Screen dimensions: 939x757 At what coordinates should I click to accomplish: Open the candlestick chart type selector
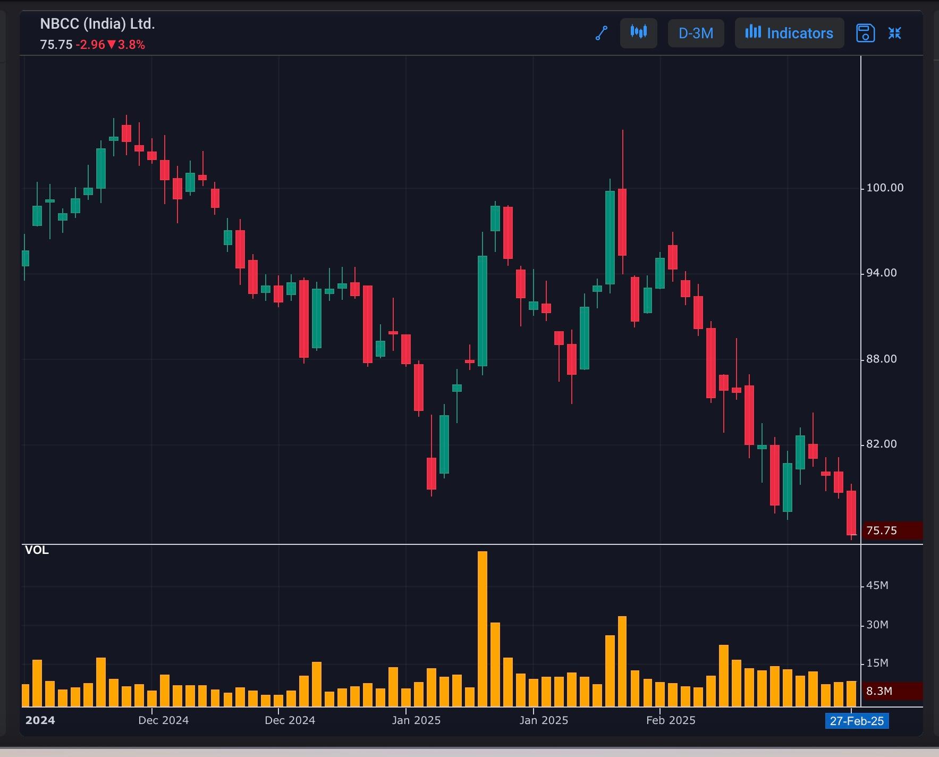tap(639, 33)
